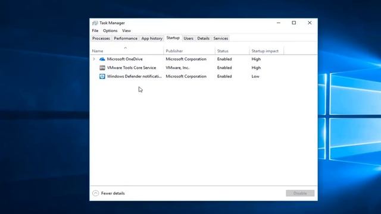Click the Microsoft OneDrive cloud icon

[x=102, y=59]
